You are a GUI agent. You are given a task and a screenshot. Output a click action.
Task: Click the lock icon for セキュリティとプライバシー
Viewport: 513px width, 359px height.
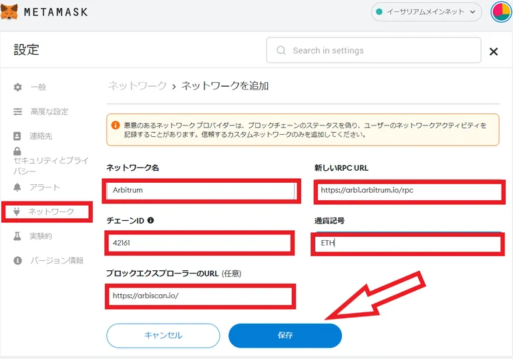point(17,151)
